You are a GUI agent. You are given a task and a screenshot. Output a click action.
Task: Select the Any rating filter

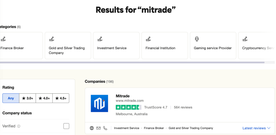pos(11,98)
